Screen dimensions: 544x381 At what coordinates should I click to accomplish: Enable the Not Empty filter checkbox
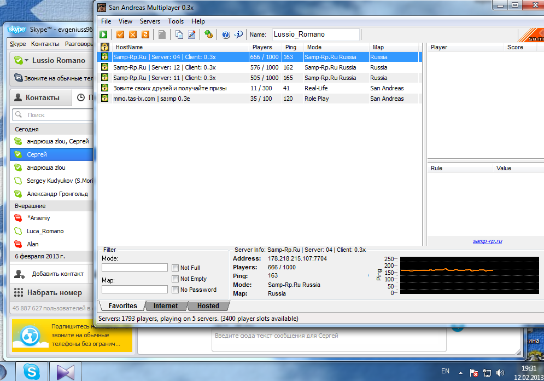click(175, 279)
